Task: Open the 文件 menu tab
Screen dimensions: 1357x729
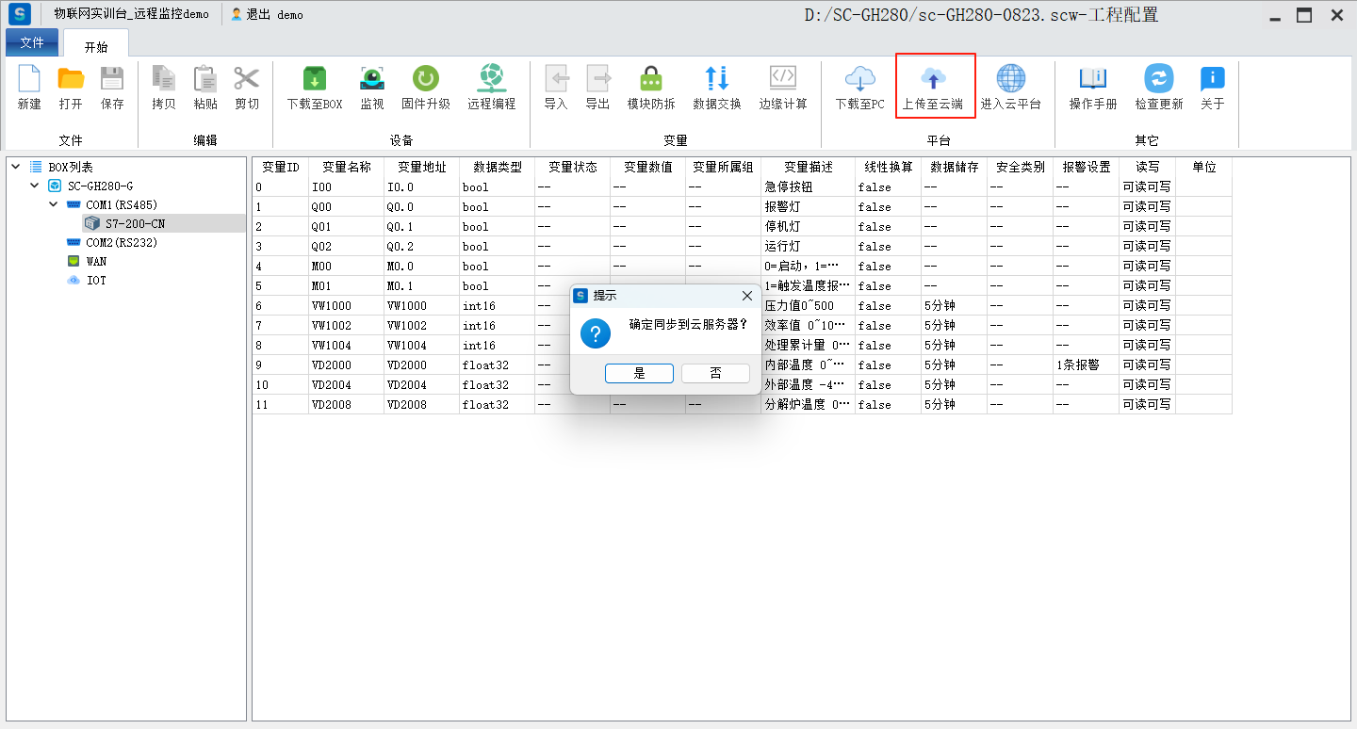Action: pos(32,43)
